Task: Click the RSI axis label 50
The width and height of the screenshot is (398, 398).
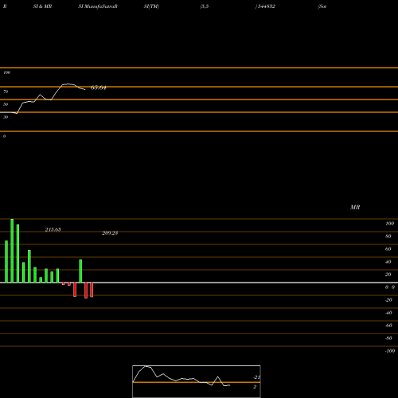Action: coord(6,104)
